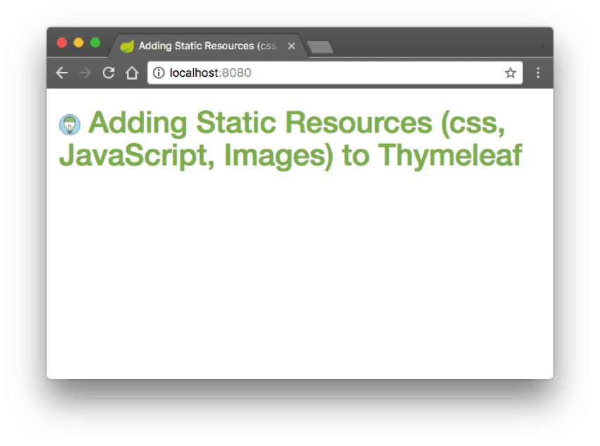
Task: Click the heading text about Thymeleaf resources
Action: pyautogui.click(x=282, y=140)
